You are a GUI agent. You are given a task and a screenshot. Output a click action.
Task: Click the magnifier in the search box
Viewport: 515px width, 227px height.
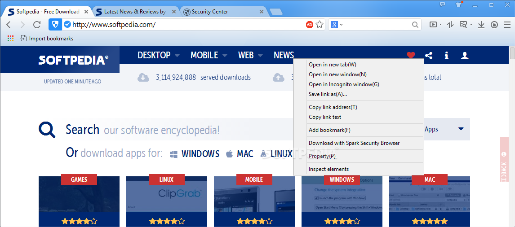pos(415,24)
